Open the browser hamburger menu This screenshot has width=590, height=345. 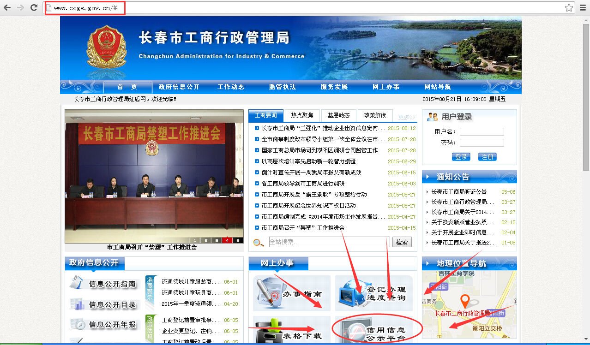coord(583,7)
